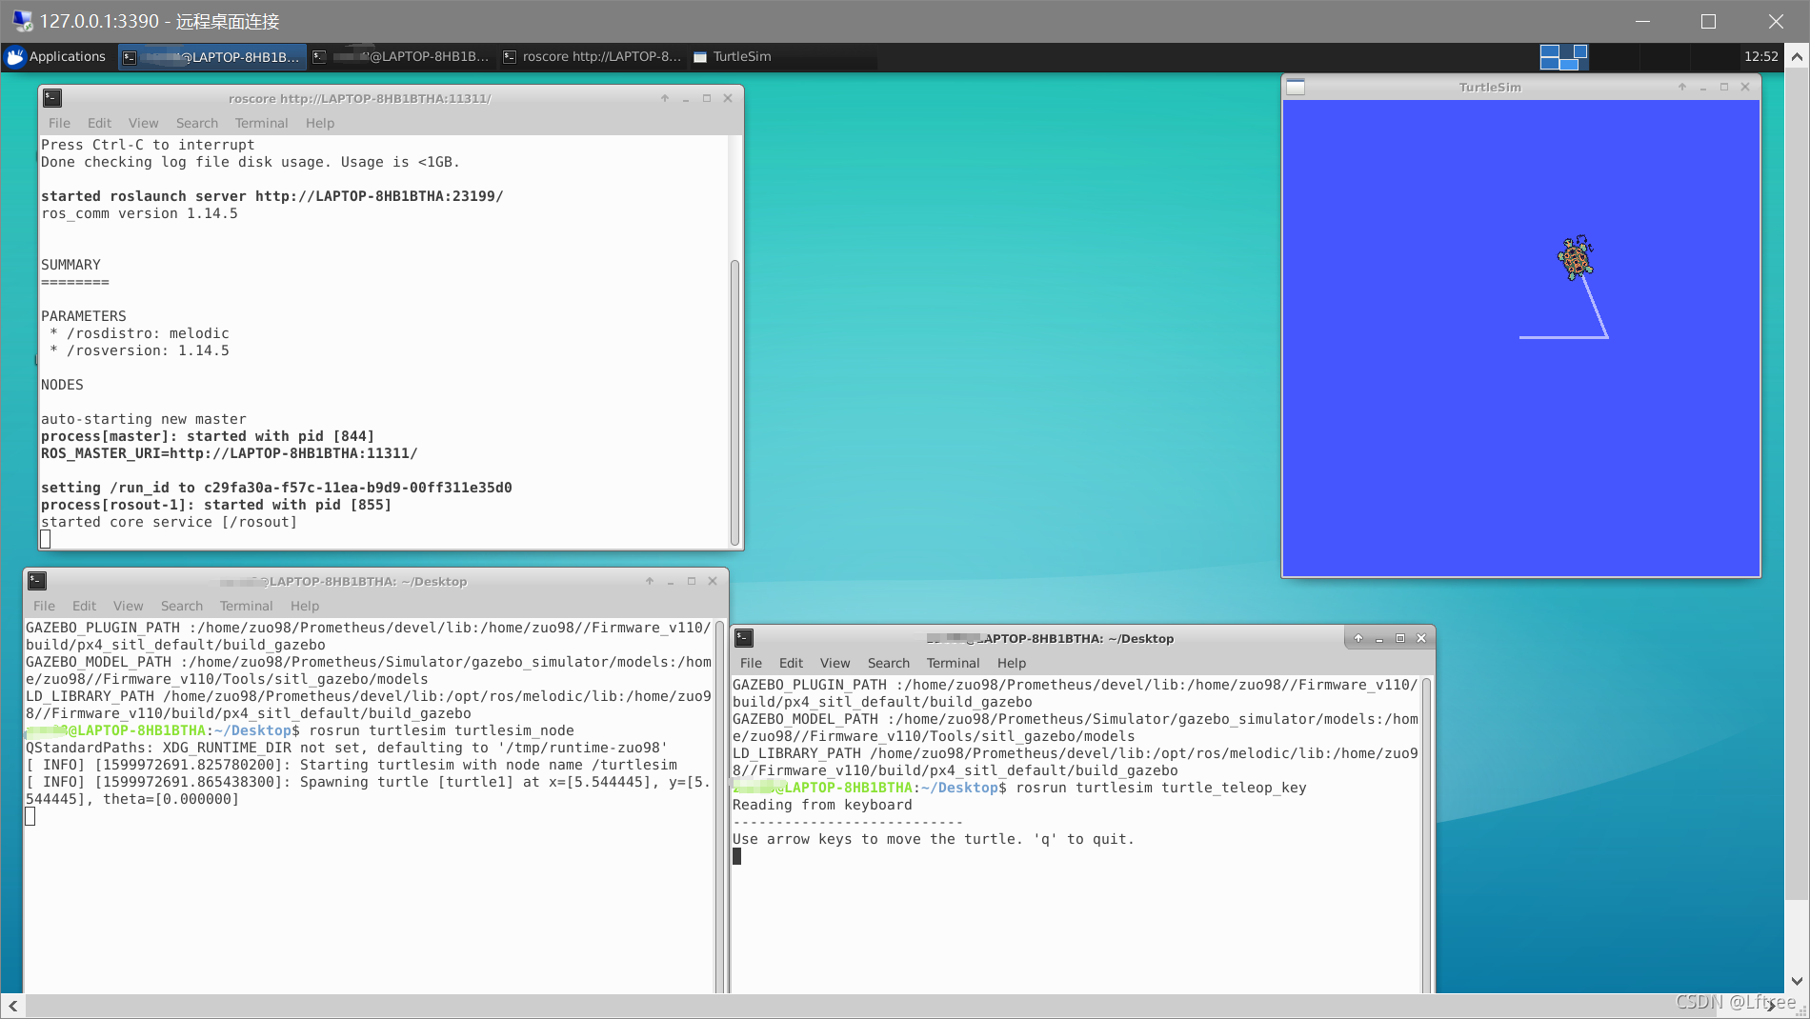
Task: Click the teleop_key terminal title icon
Action: pos(744,638)
